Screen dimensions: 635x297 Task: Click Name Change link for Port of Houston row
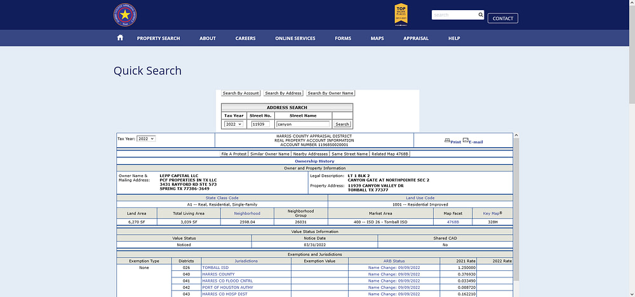[394, 287]
